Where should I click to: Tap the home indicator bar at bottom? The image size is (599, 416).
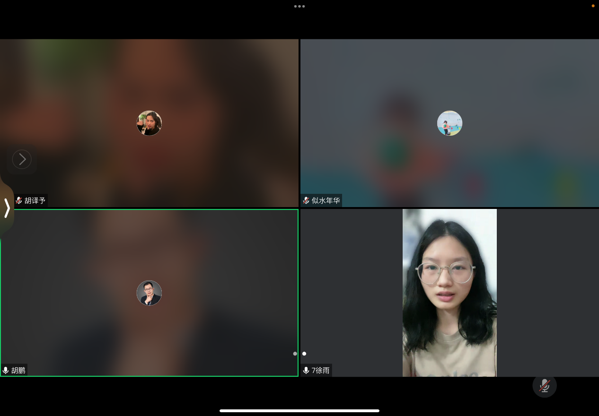(x=299, y=410)
